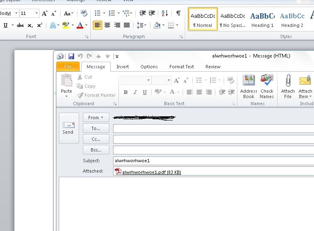Click Decrease Indent in Word Paragraph group
314x231 pixels.
pos(143,13)
